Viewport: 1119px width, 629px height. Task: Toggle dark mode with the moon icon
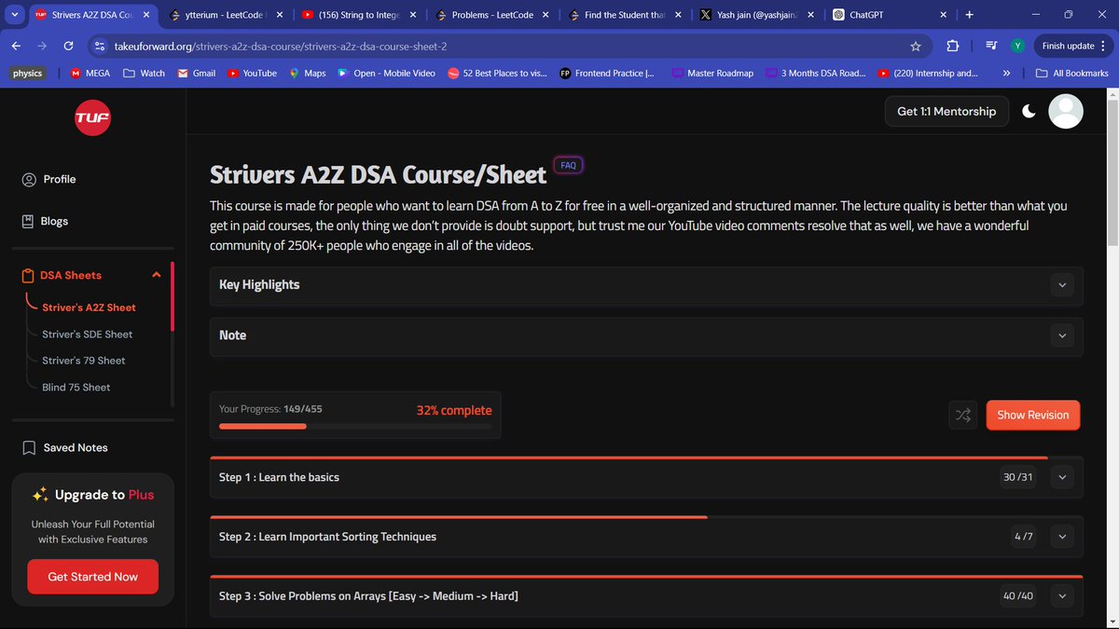point(1029,110)
